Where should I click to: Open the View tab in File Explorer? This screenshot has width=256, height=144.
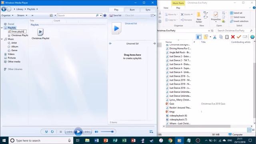pyautogui.click(x=166, y=8)
